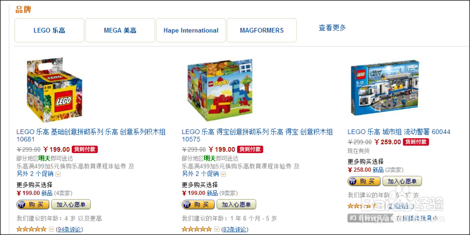
Task: Click the star rating of LEGO 60044
Action: click(362, 206)
